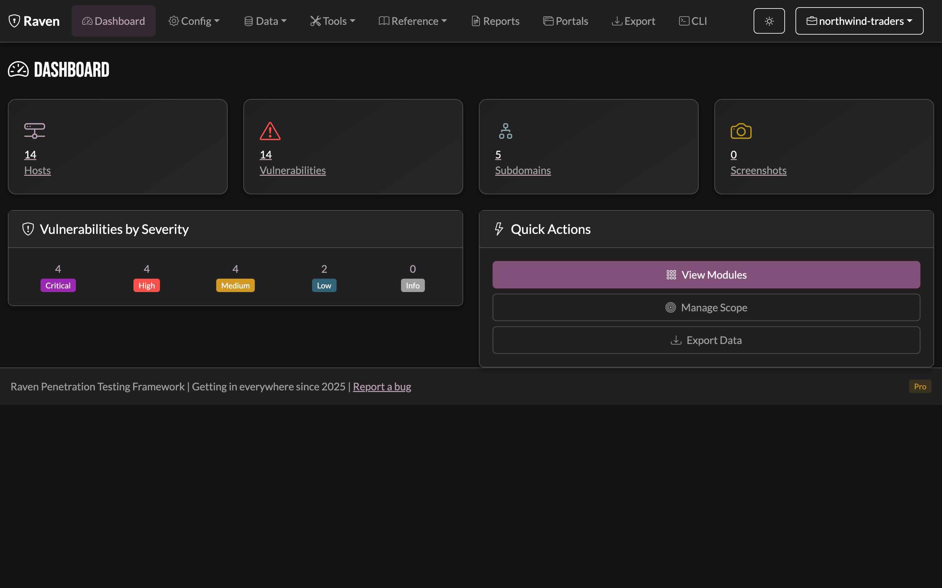The height and width of the screenshot is (588, 942).
Task: Click the Tools wrench icon
Action: point(315,21)
